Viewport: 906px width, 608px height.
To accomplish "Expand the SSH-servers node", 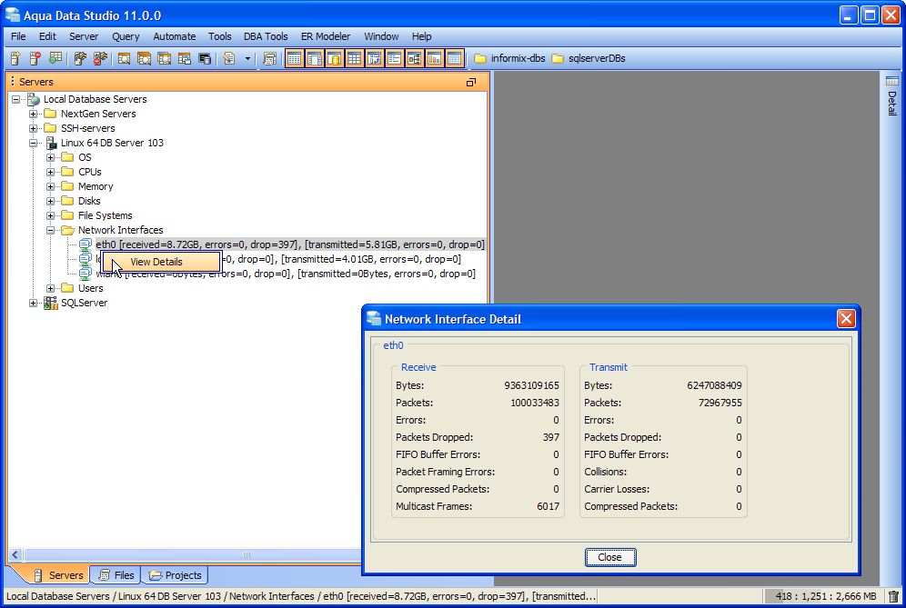I will tap(34, 128).
